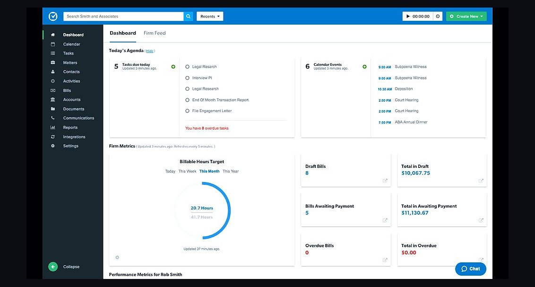Screen dimensions: 535x287
Task: Click the Bills money icon in sidebar
Action: 53,90
